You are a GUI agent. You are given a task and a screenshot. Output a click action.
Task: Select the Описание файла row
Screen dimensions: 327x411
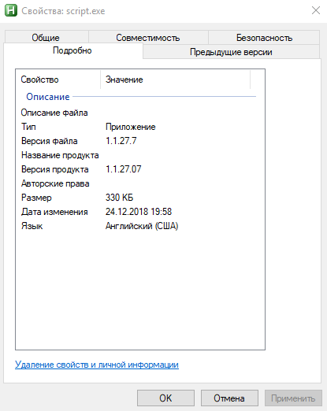click(140, 113)
